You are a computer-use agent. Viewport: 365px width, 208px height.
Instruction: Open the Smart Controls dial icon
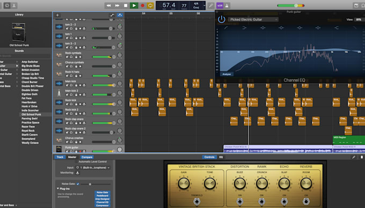pos(7,5)
